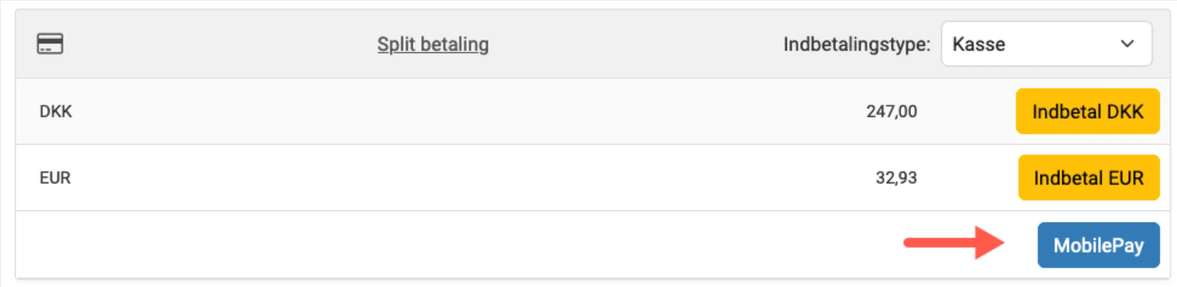Click the chevron arrow in Kasse dropdown

pyautogui.click(x=1127, y=44)
